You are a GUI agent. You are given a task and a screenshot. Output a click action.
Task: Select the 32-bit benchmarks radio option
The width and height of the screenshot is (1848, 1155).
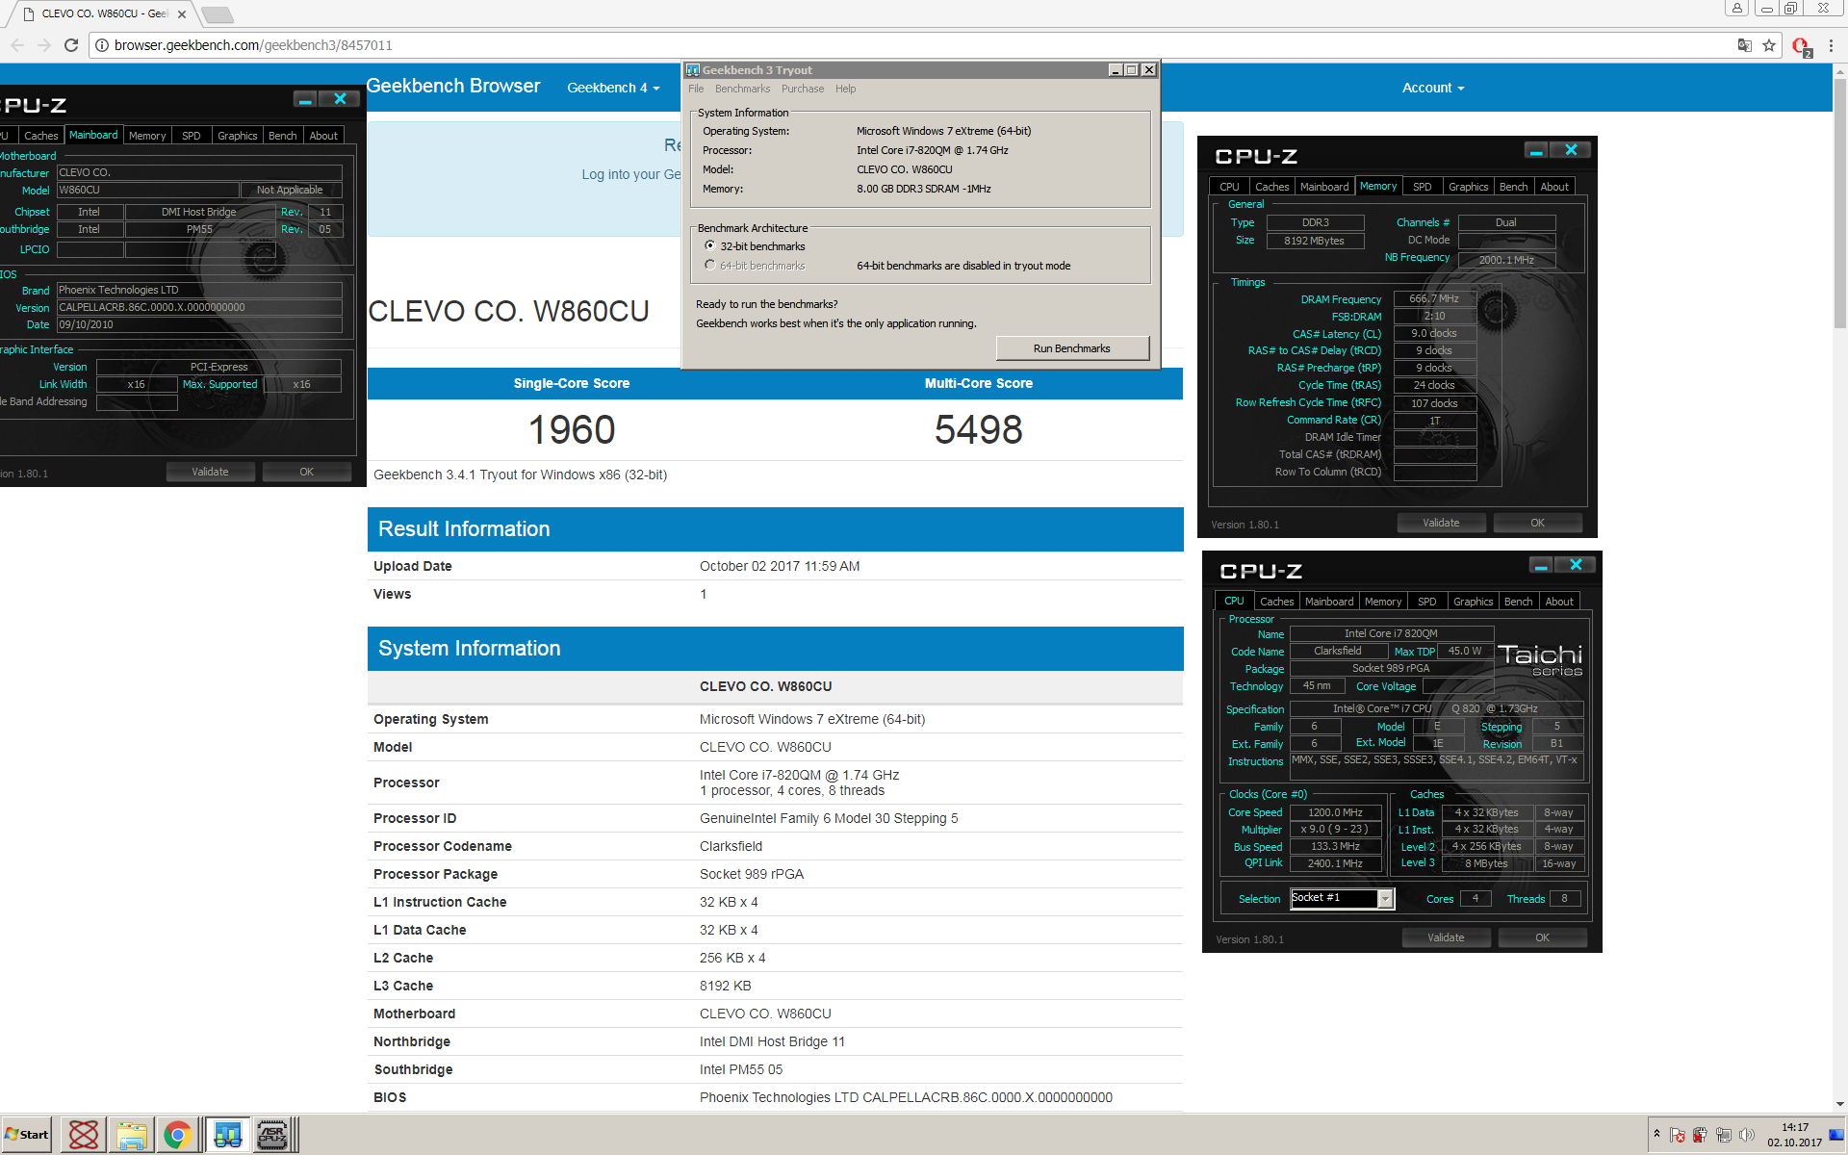(x=710, y=246)
